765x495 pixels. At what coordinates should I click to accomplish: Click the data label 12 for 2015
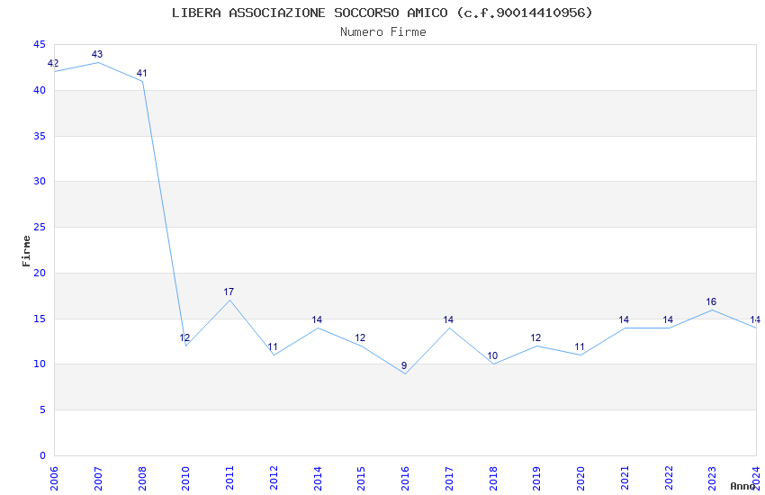360,337
